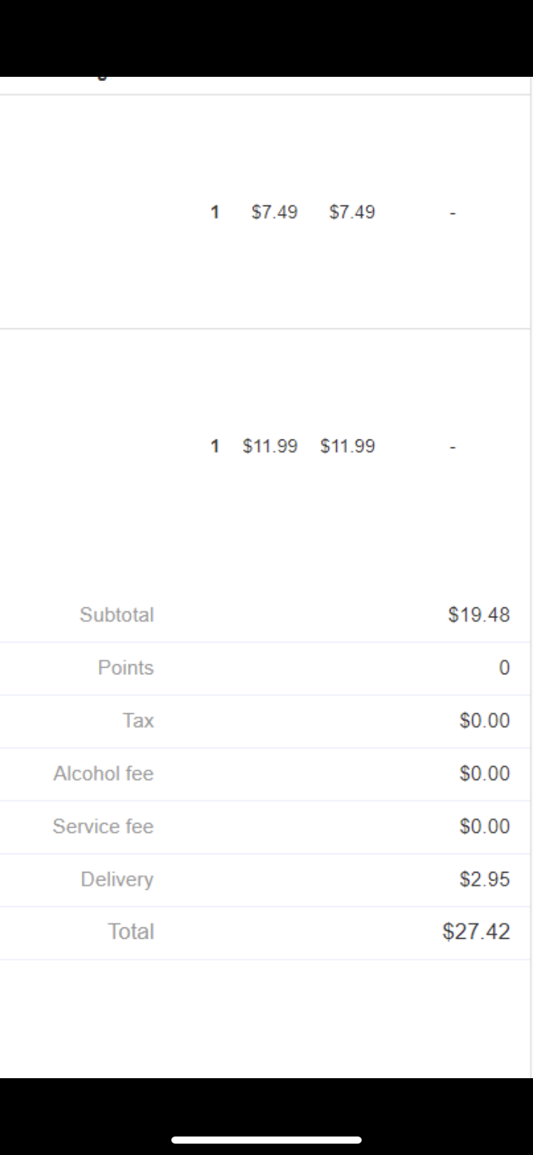This screenshot has width=533, height=1155.
Task: Click the rightmost $11.99 price in the row
Action: point(348,446)
